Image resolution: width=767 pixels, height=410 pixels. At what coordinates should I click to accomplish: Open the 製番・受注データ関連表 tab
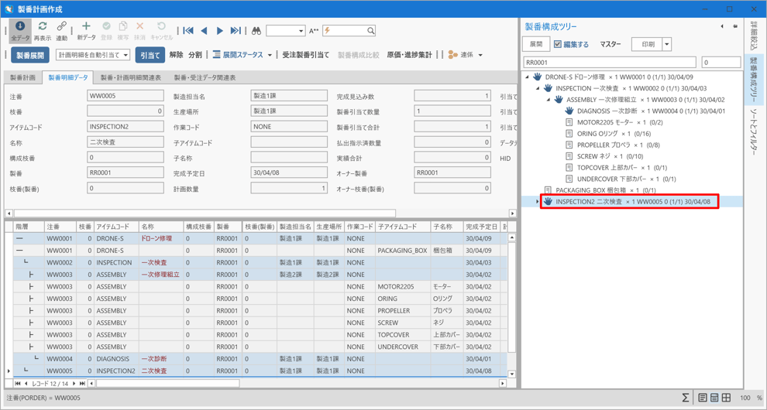click(x=205, y=78)
